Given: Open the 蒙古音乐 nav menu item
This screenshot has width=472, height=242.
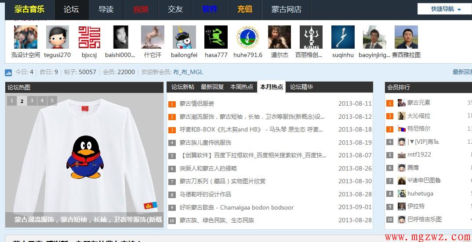Looking at the screenshot, I should coord(29,9).
